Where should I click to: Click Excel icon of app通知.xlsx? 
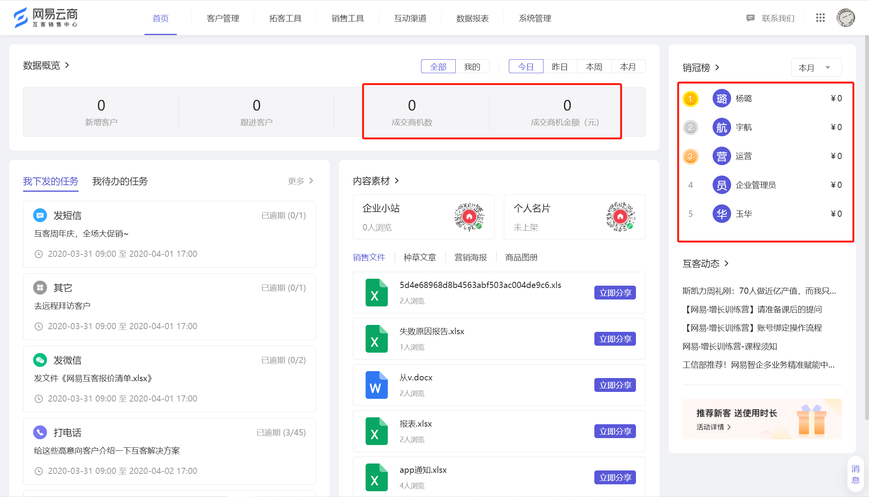tap(376, 477)
